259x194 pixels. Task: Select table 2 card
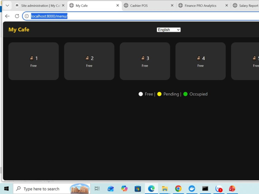pos(89,61)
